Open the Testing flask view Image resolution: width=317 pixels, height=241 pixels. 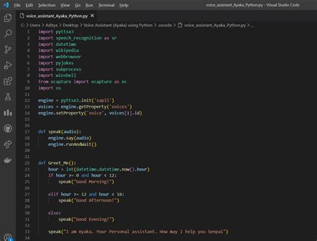[x=8, y=97]
